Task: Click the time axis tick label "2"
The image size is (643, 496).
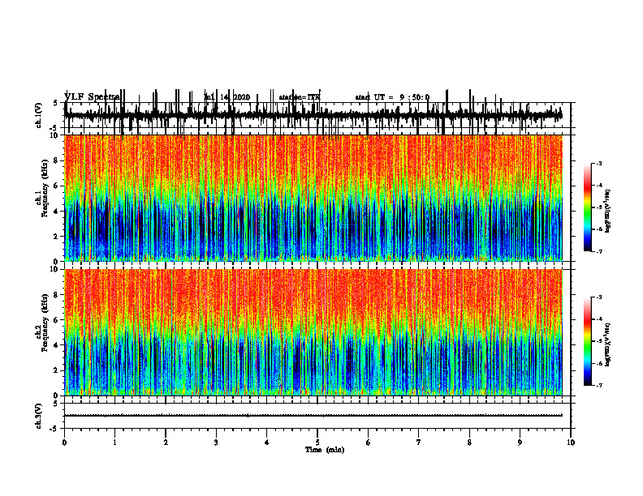Action: pos(166,443)
